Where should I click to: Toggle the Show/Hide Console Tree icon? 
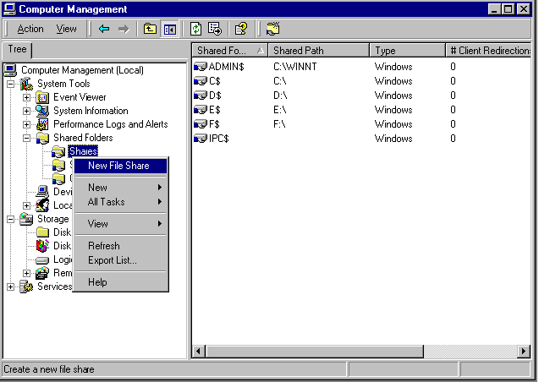pyautogui.click(x=170, y=30)
